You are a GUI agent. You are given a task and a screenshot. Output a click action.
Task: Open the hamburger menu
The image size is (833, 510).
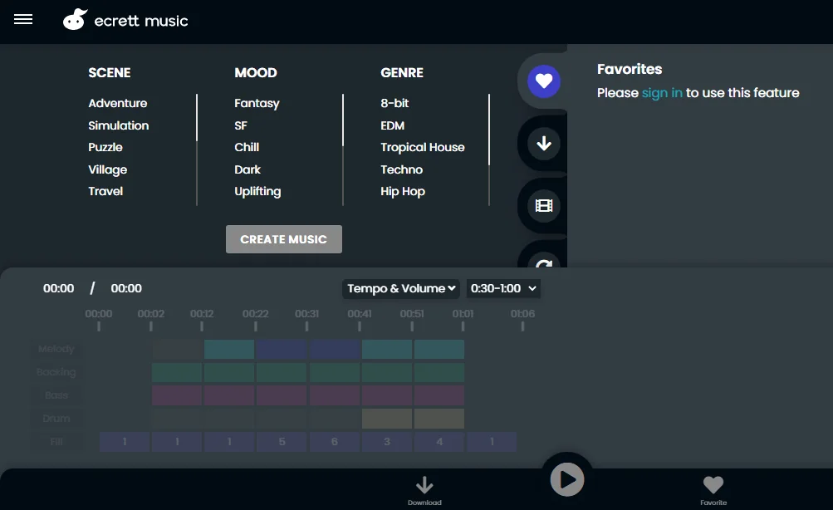[23, 20]
